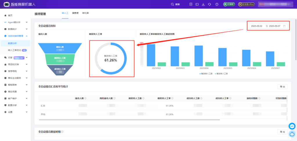Click the 2025-09-02 start date field
The image size is (297, 141).
coord(257,26)
